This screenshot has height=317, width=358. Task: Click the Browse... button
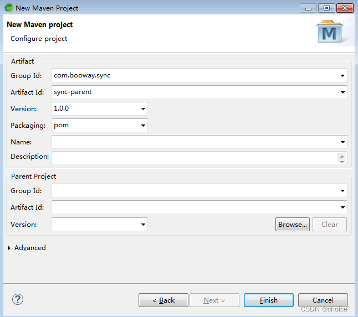tap(293, 225)
